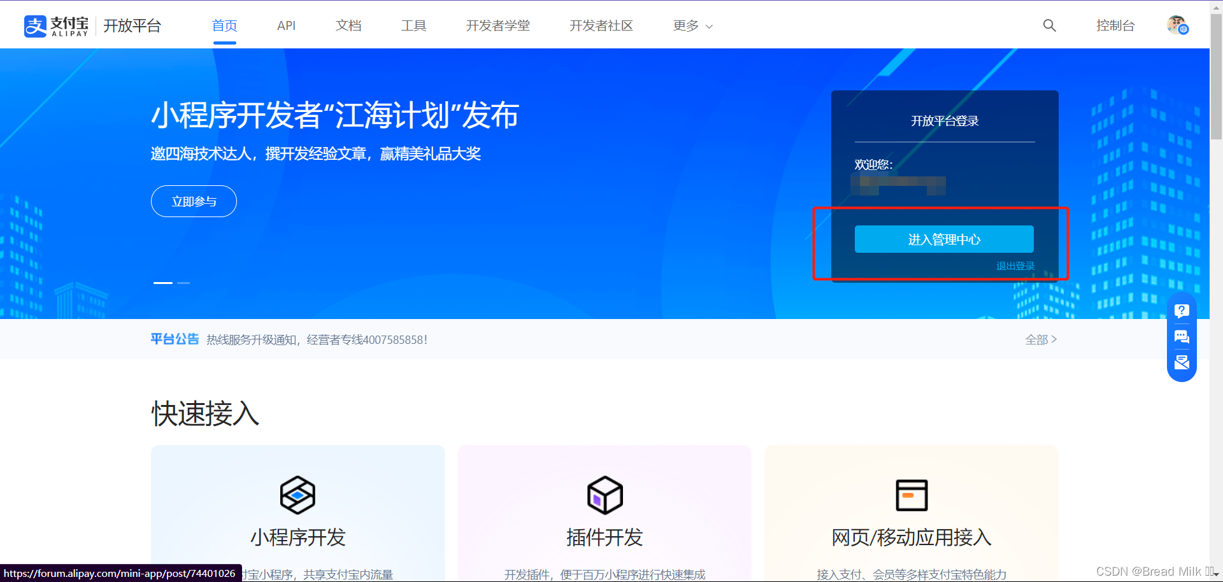Select the 小程序开发 cube icon
The width and height of the screenshot is (1223, 582).
(x=297, y=495)
